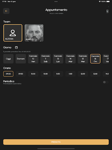The height and width of the screenshot is (150, 112).
Task: Choose Marco as team member
Action: pos(34,33)
